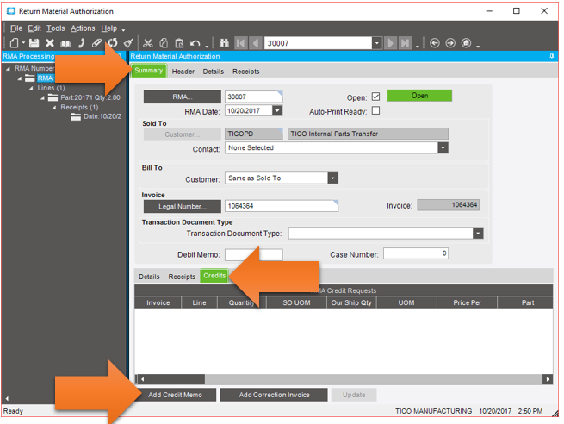Click the Save floppy disk icon

34,43
